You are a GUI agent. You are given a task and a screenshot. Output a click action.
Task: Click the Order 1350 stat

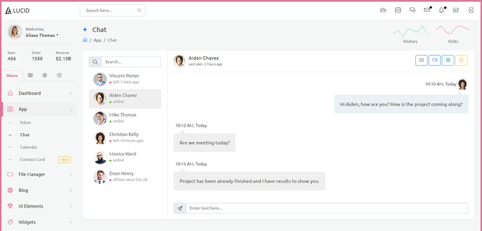tap(37, 56)
